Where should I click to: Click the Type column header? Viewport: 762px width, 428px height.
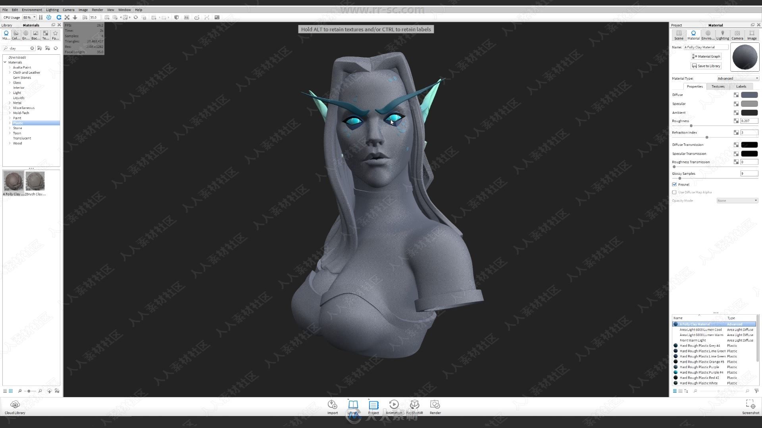coord(731,318)
